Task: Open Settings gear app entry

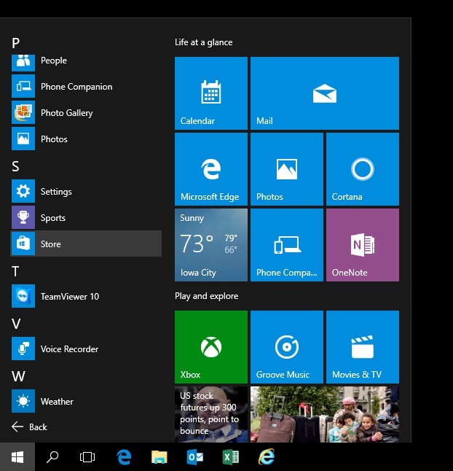Action: 86,191
